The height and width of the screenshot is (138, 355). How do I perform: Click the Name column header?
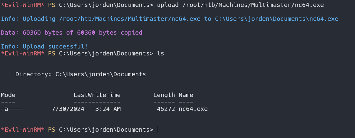(186, 95)
